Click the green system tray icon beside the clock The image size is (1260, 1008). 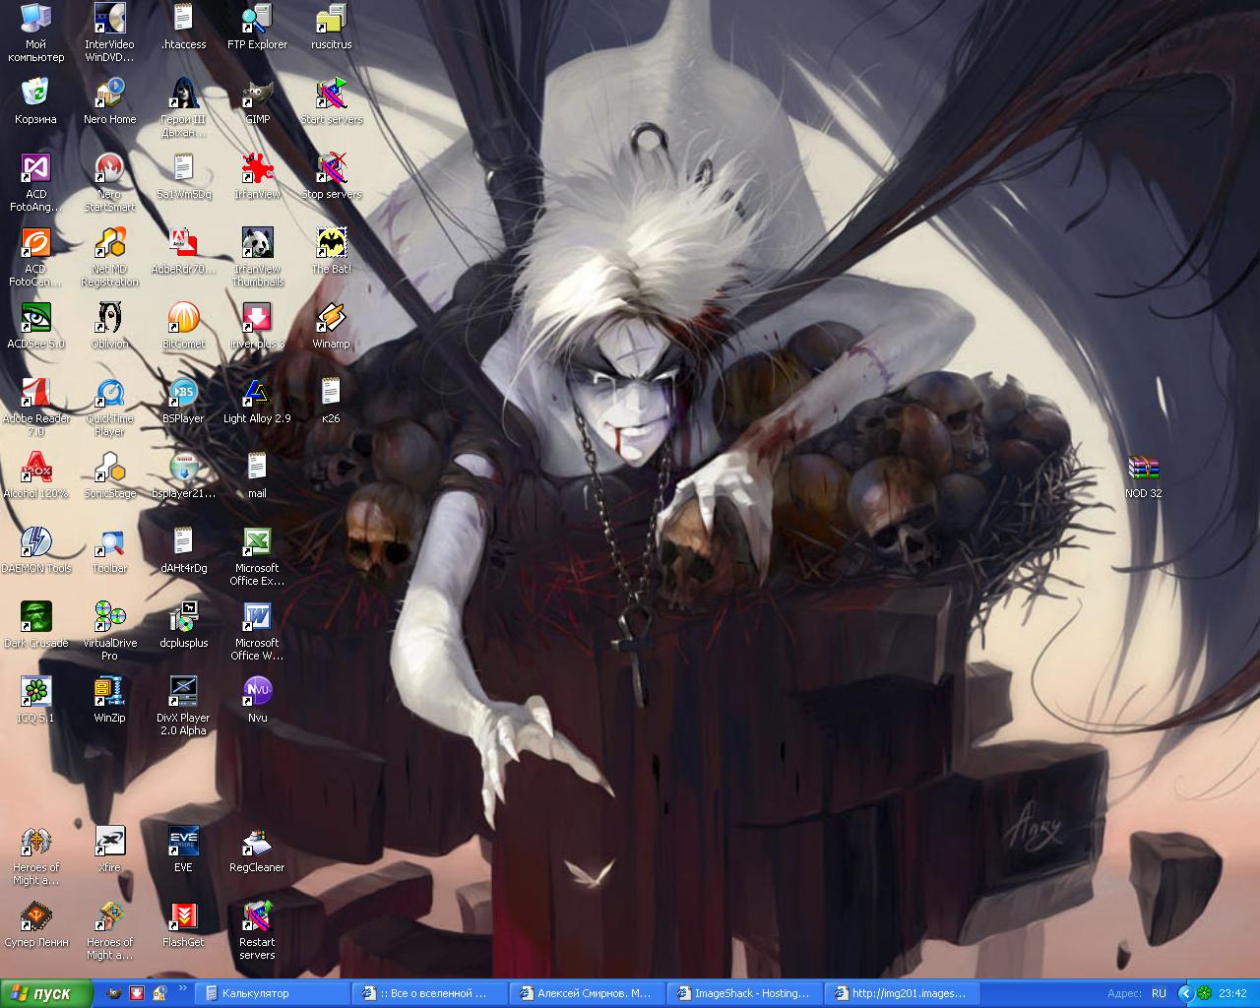coord(1204,993)
